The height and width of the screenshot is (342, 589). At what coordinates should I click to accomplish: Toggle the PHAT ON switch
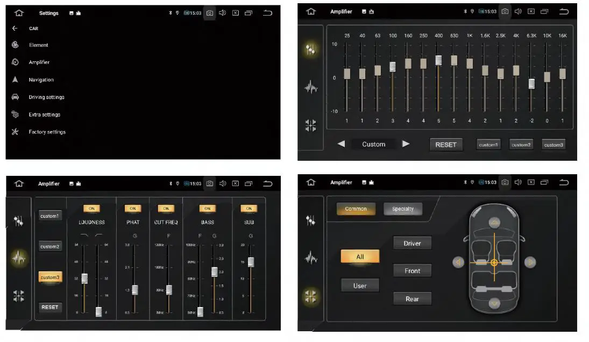(x=133, y=209)
